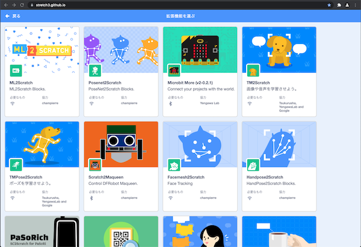Click the small green ML2Scratch extension icon
The image size is (361, 247).
coord(16,70)
